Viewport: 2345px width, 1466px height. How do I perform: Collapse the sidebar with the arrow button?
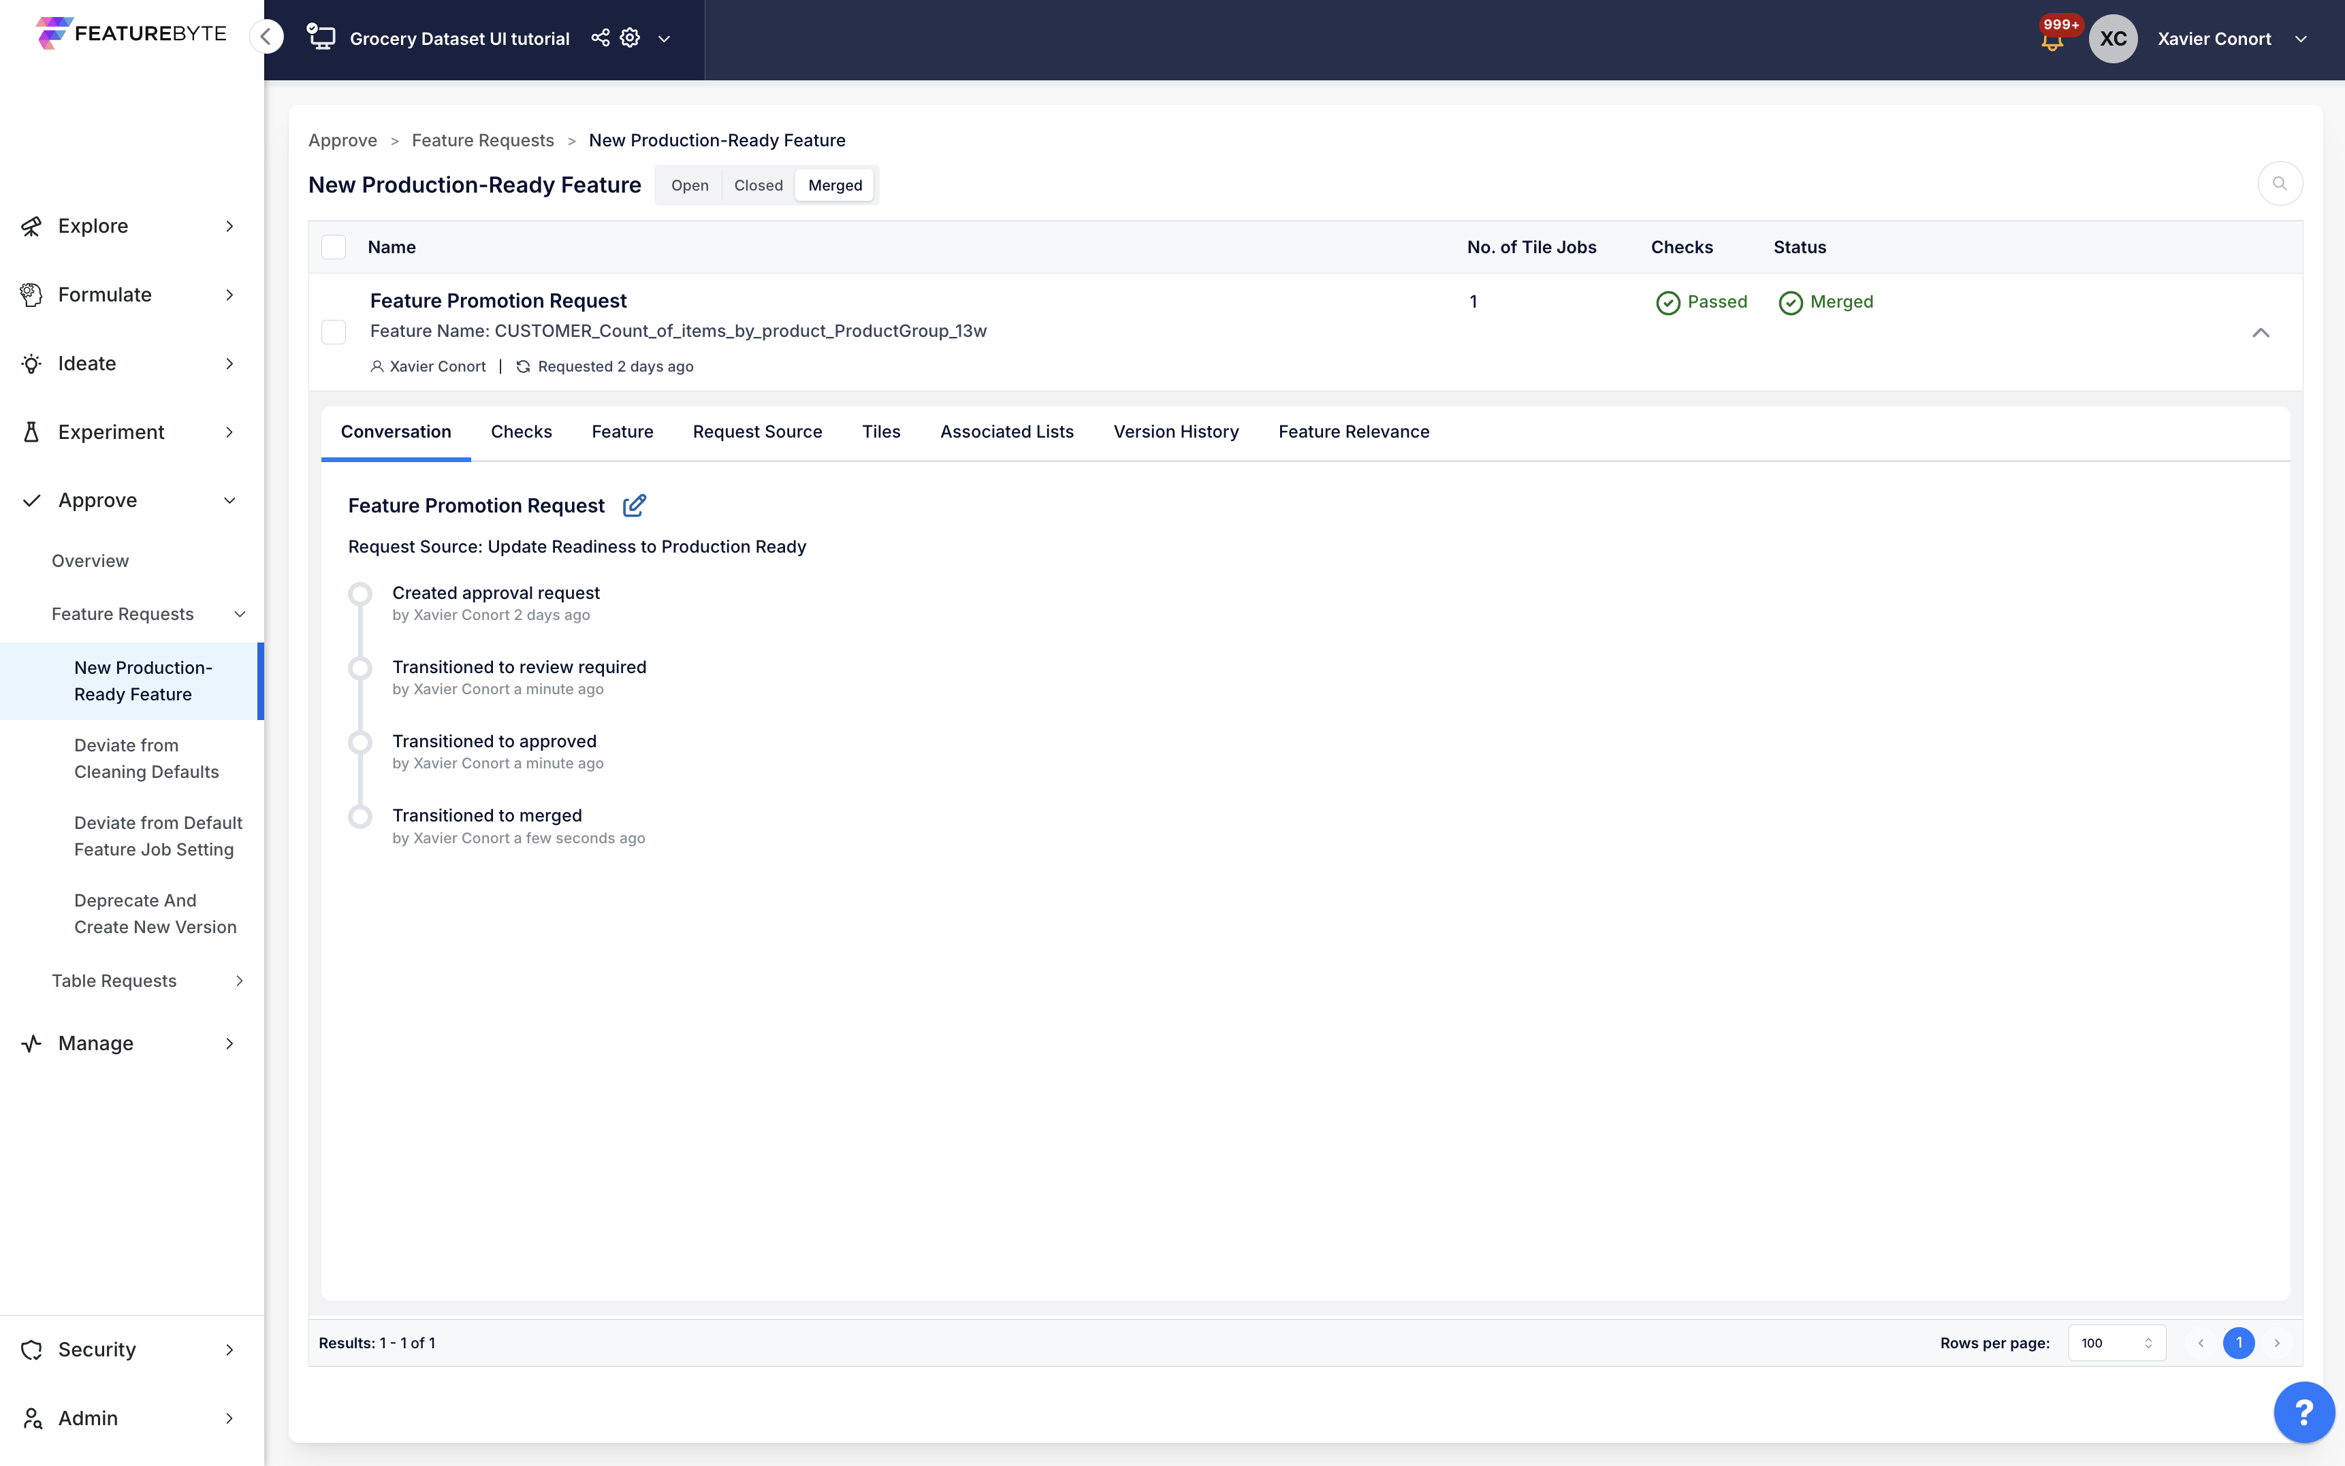266,37
